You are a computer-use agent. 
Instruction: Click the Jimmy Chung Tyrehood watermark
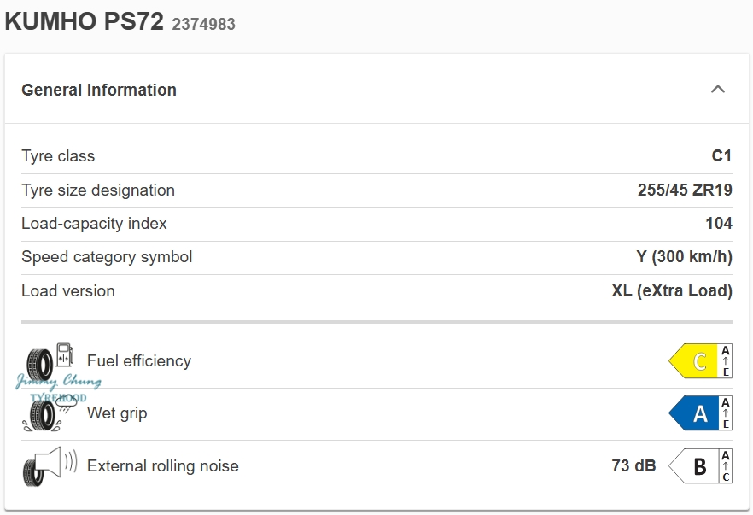click(58, 387)
